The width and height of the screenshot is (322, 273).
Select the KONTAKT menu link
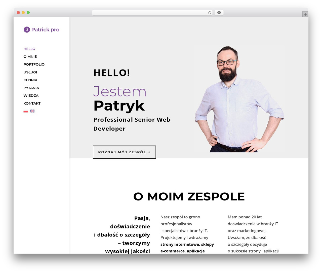pyautogui.click(x=32, y=104)
